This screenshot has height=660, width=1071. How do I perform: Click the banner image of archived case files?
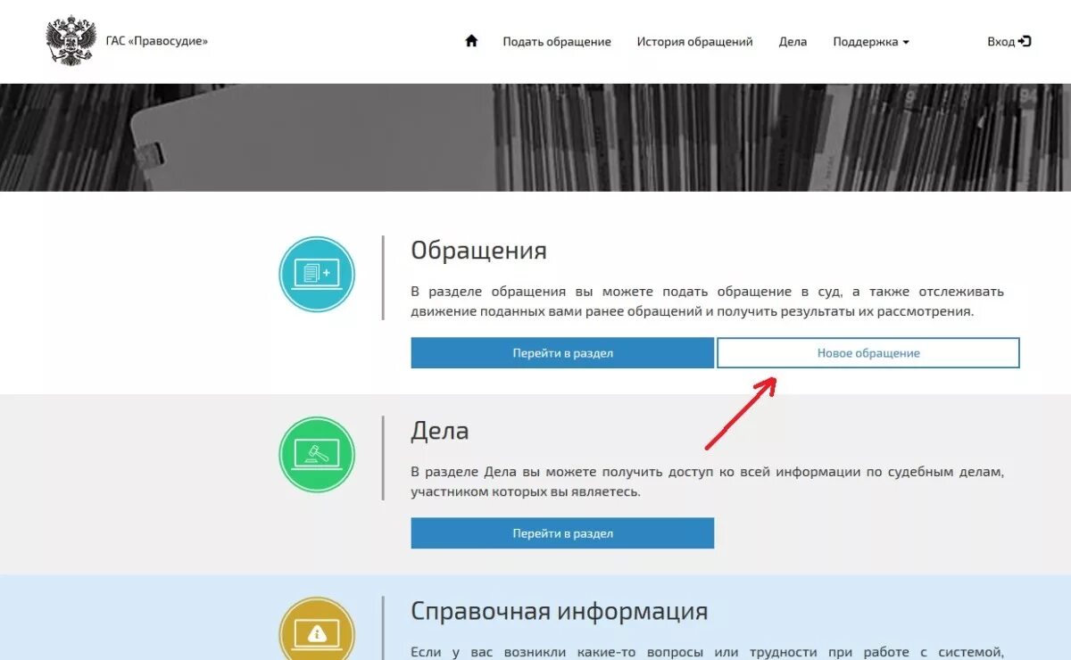[x=535, y=134]
